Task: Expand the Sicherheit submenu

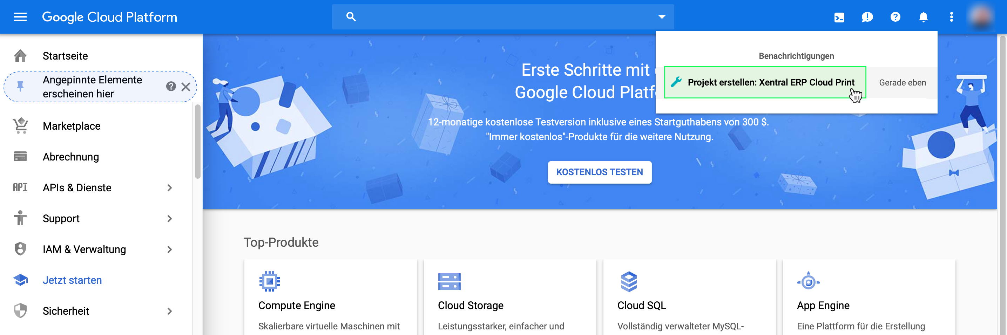Action: tap(169, 311)
